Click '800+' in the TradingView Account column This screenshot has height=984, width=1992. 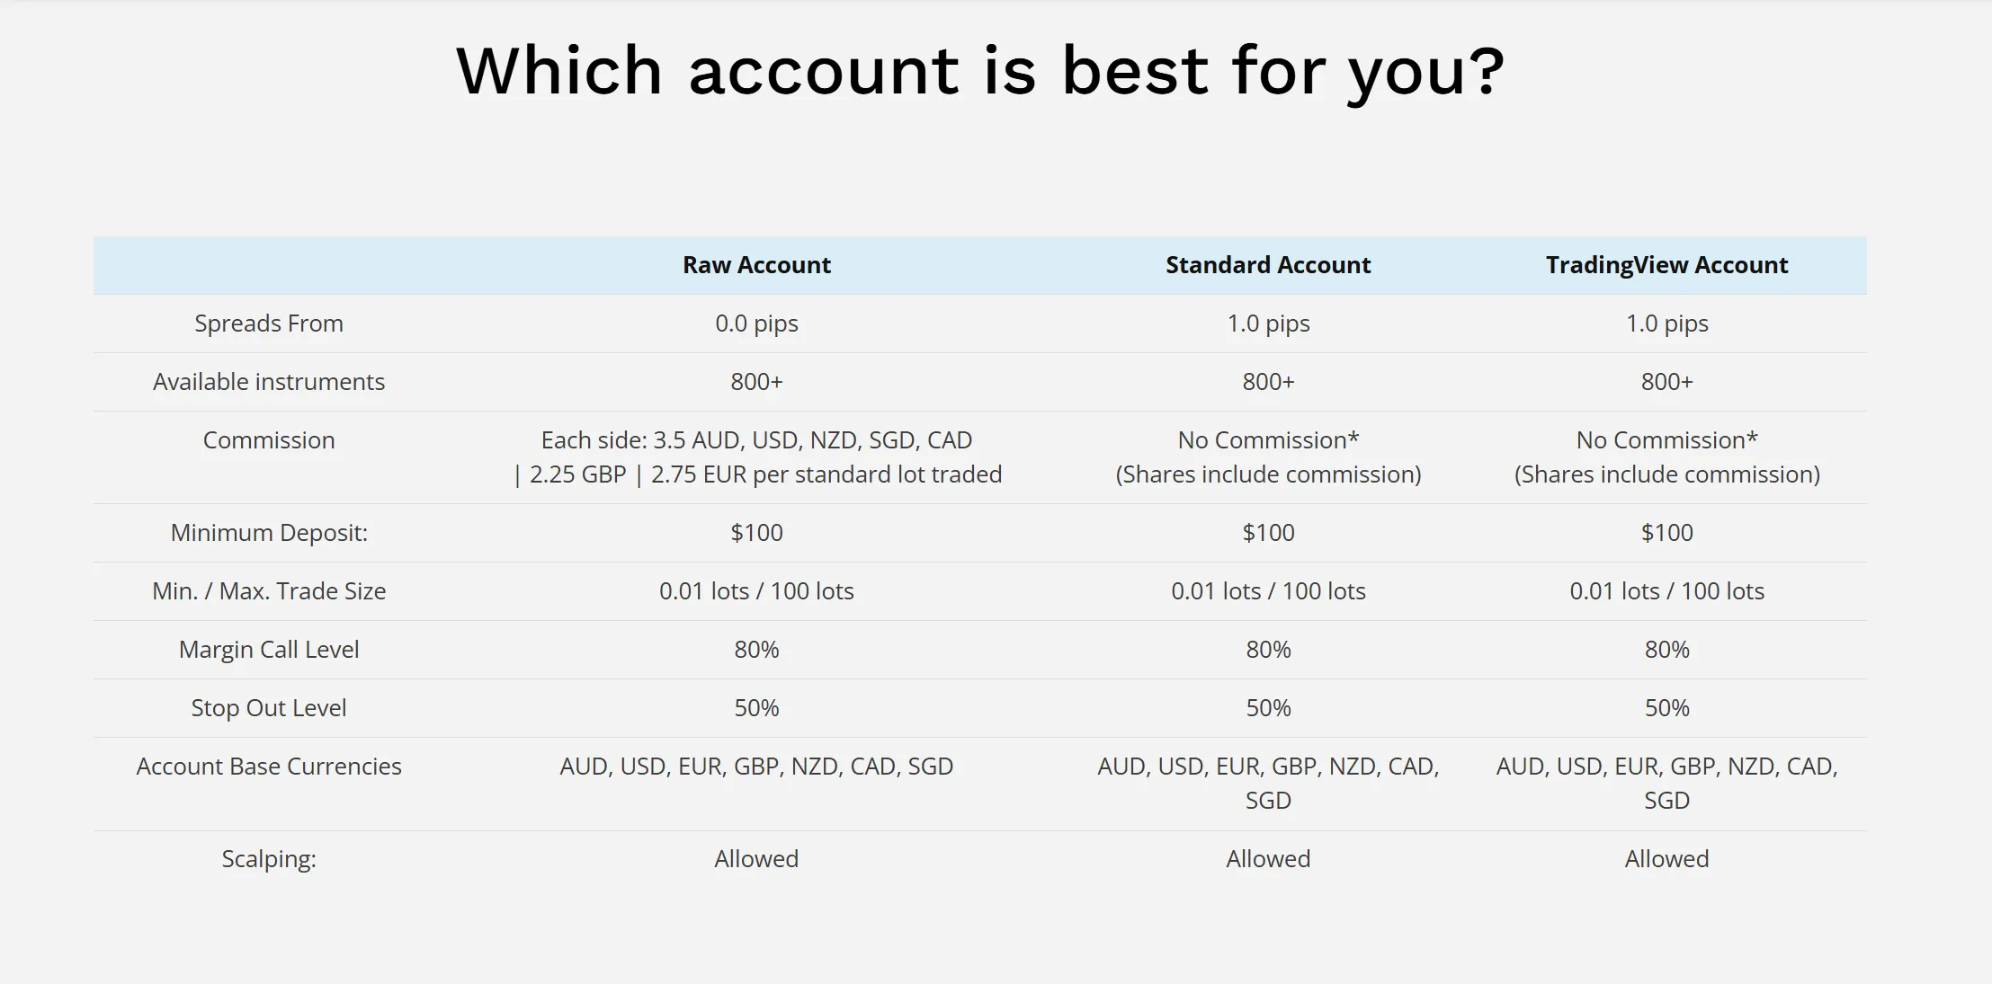click(x=1666, y=382)
